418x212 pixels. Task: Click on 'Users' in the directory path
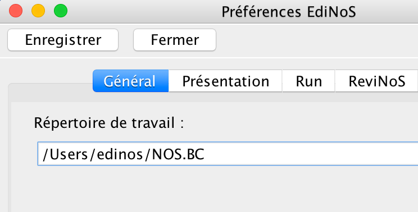click(69, 154)
